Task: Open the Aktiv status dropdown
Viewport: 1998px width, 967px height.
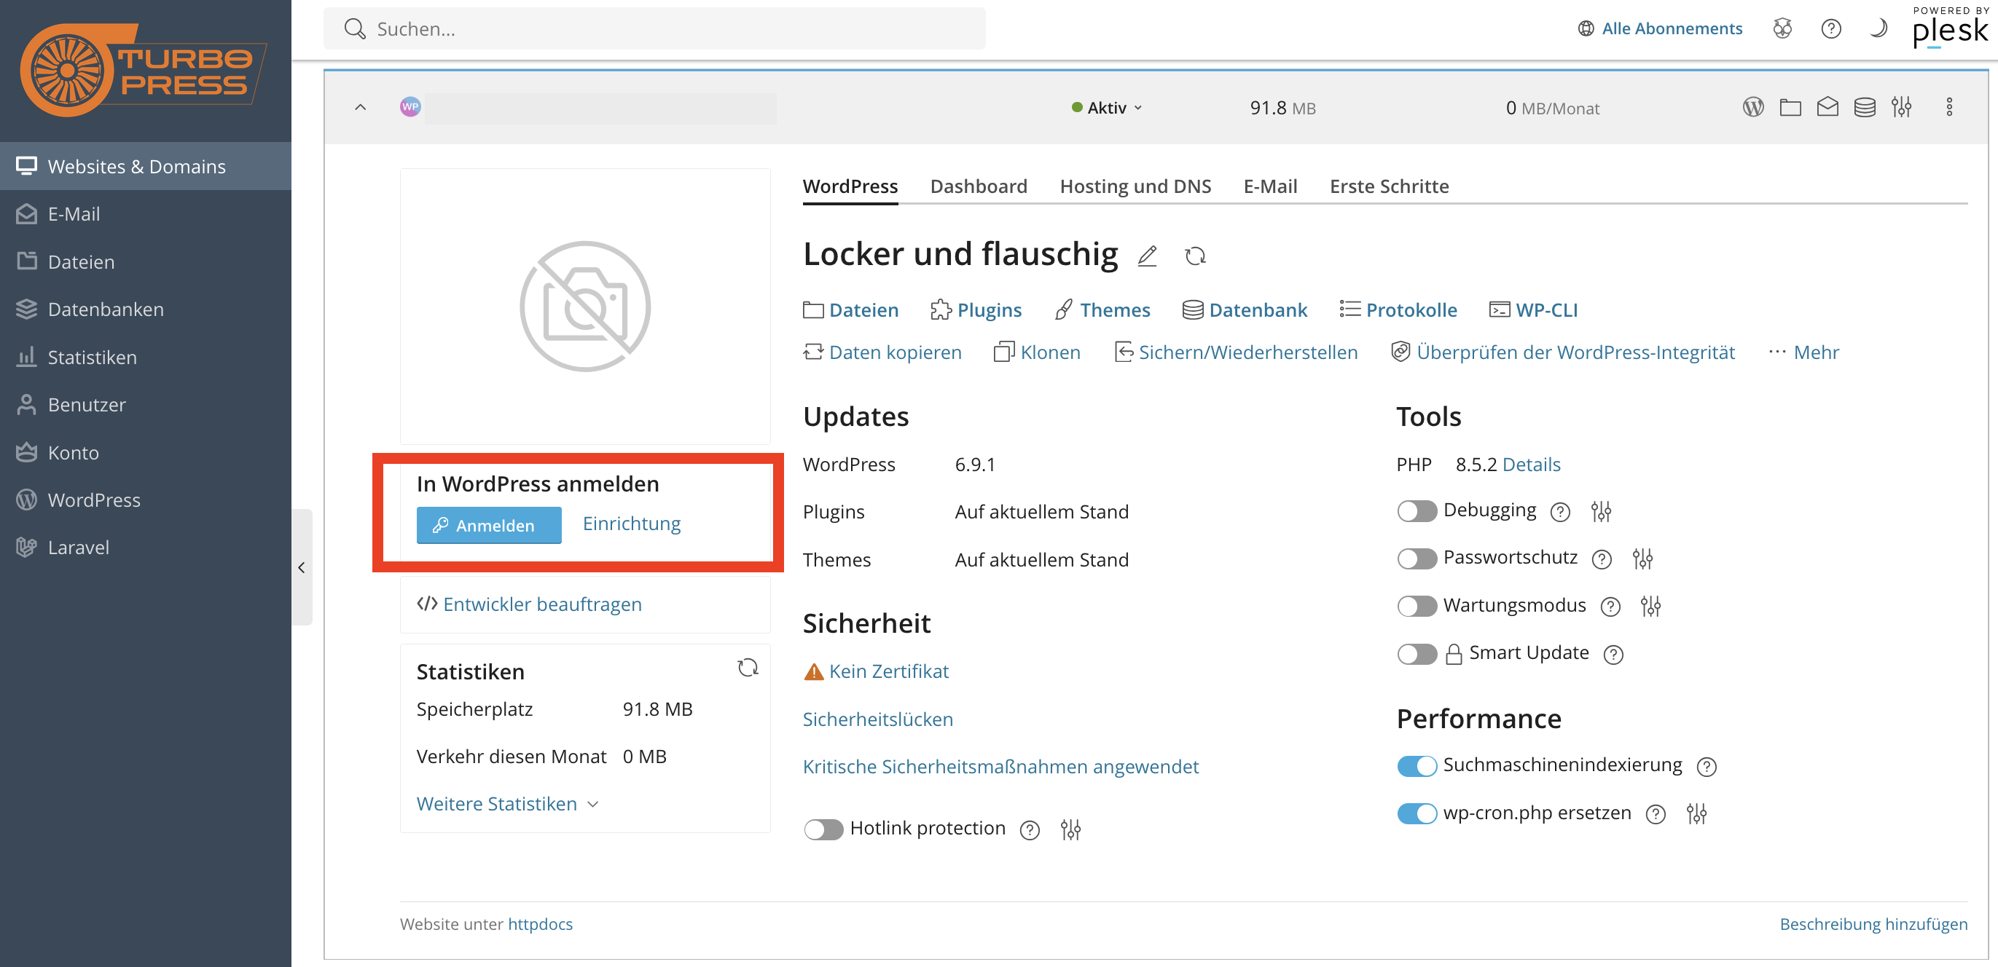Action: (x=1107, y=108)
